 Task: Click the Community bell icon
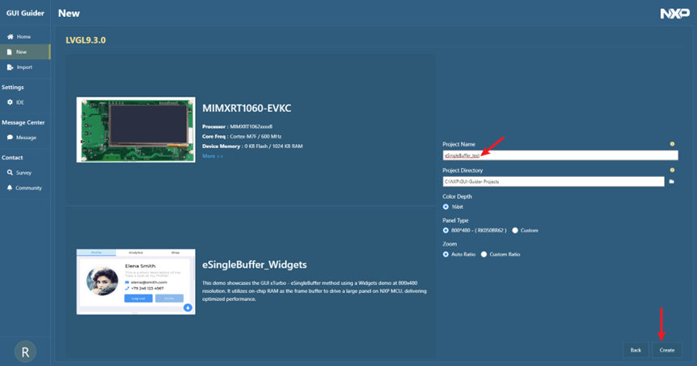(x=10, y=188)
